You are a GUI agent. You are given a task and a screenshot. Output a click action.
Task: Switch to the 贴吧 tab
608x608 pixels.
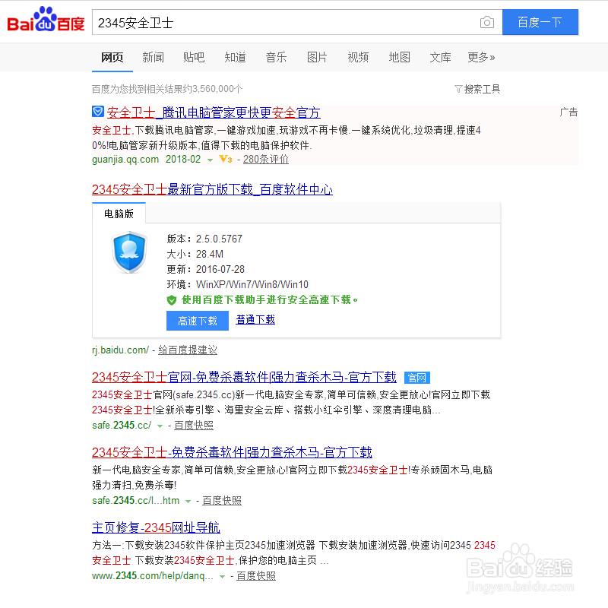coord(194,58)
